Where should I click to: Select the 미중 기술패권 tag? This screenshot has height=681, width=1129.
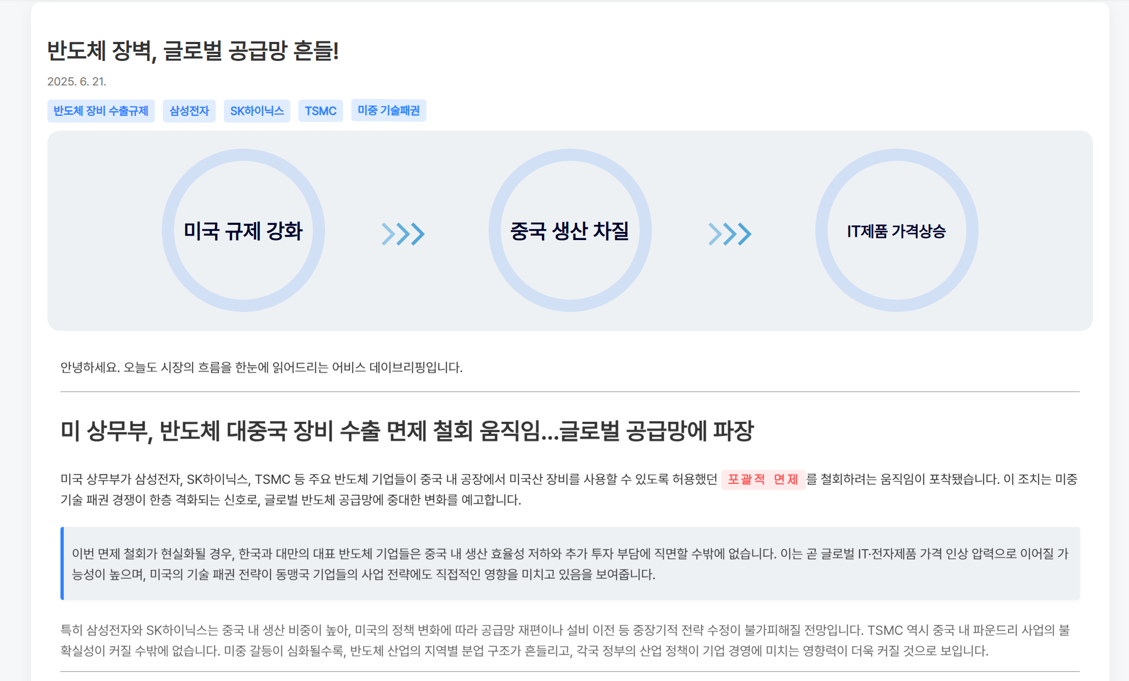coord(388,111)
